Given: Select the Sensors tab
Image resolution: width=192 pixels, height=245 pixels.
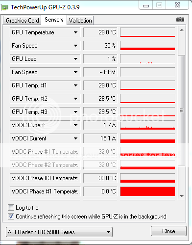Looking at the screenshot, I should pyautogui.click(x=54, y=20).
